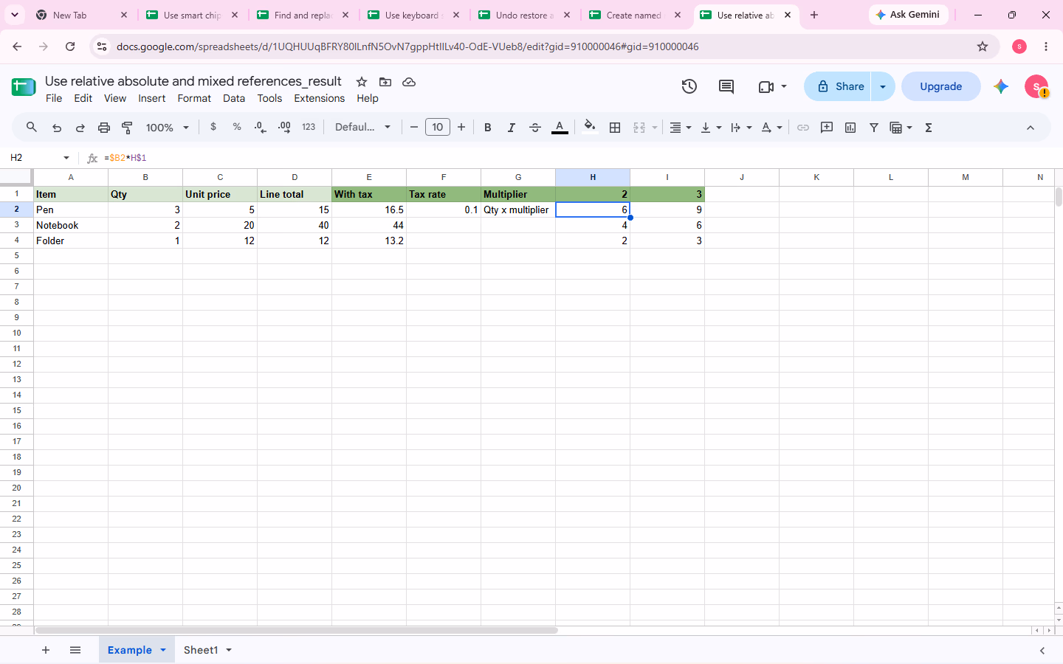Hide the menus with the collapse arrow
The height and width of the screenshot is (664, 1063).
point(1031,128)
